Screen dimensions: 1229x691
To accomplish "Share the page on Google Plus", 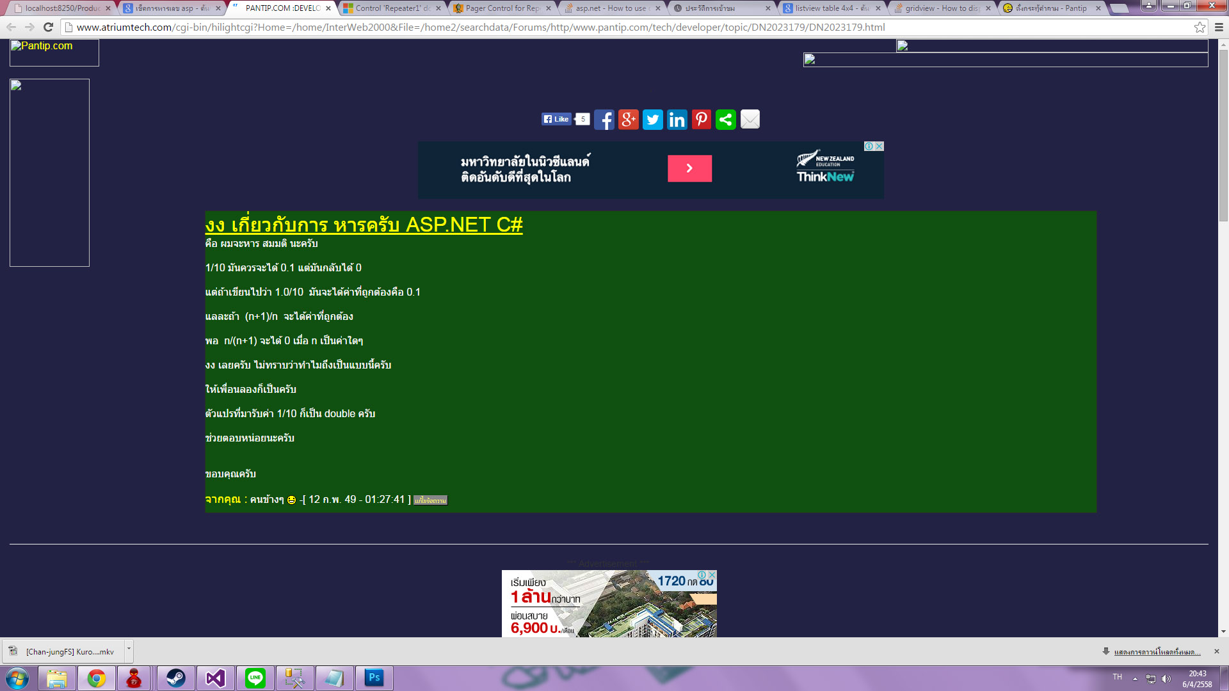I will coord(628,120).
